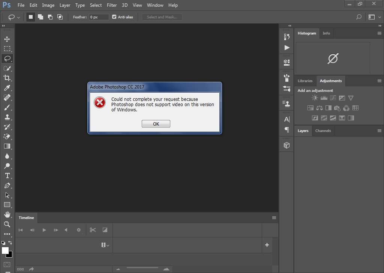The width and height of the screenshot is (384, 273).
Task: Open the Filter menu
Action: pos(112,5)
